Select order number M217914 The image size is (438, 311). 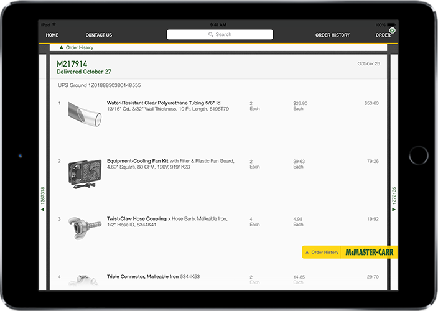(72, 64)
